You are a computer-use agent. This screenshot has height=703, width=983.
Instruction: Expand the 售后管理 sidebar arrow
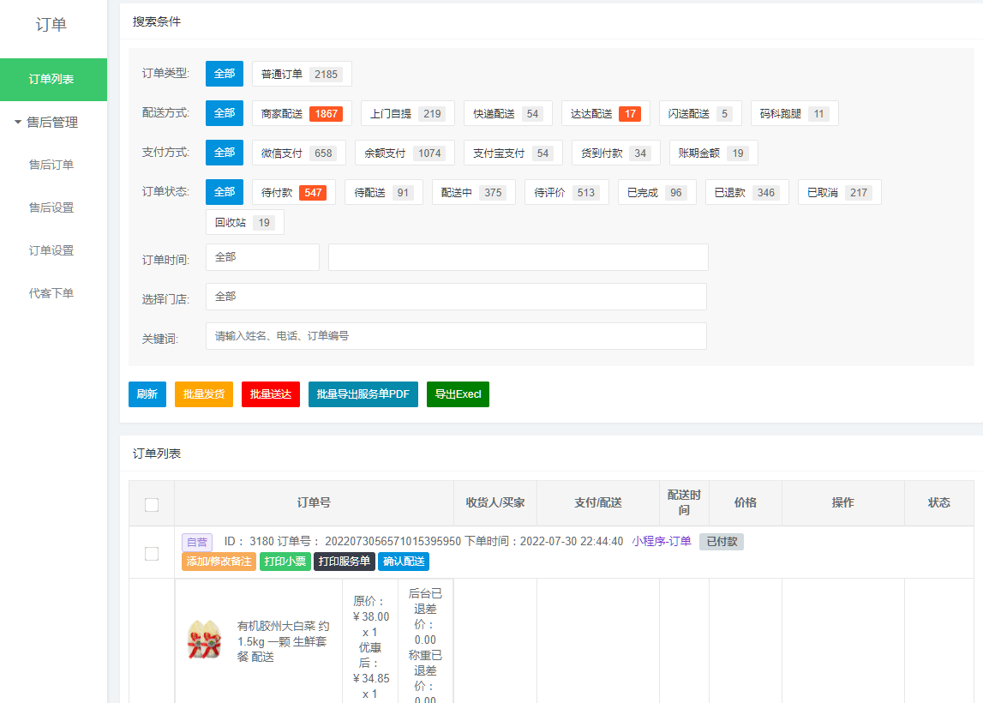(x=18, y=123)
